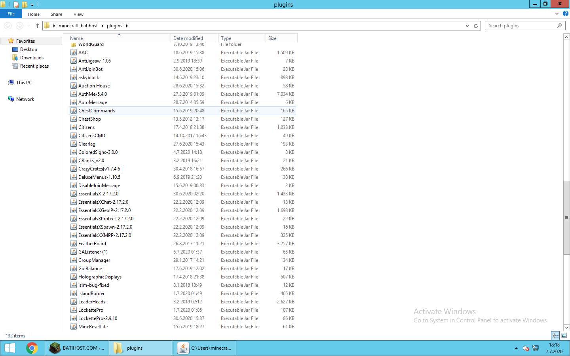This screenshot has height=356, width=570.
Task: Open the File menu
Action: coord(11,14)
